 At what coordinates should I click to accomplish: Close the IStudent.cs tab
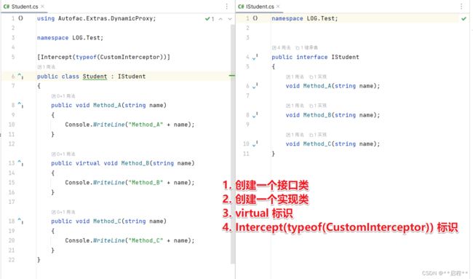click(x=278, y=7)
